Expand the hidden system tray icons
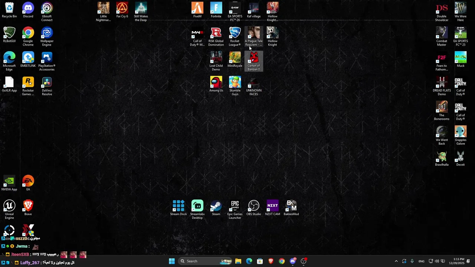The width and height of the screenshot is (475, 267). [396, 261]
